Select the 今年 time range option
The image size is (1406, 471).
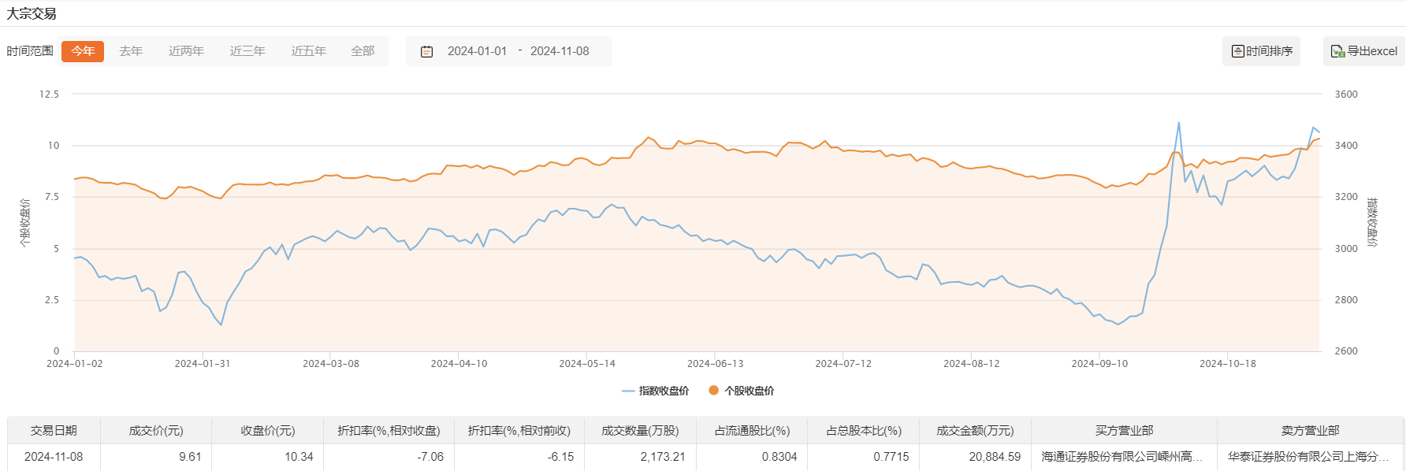coord(83,51)
